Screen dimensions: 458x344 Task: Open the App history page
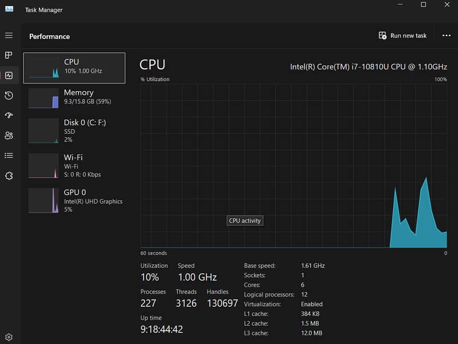click(9, 95)
